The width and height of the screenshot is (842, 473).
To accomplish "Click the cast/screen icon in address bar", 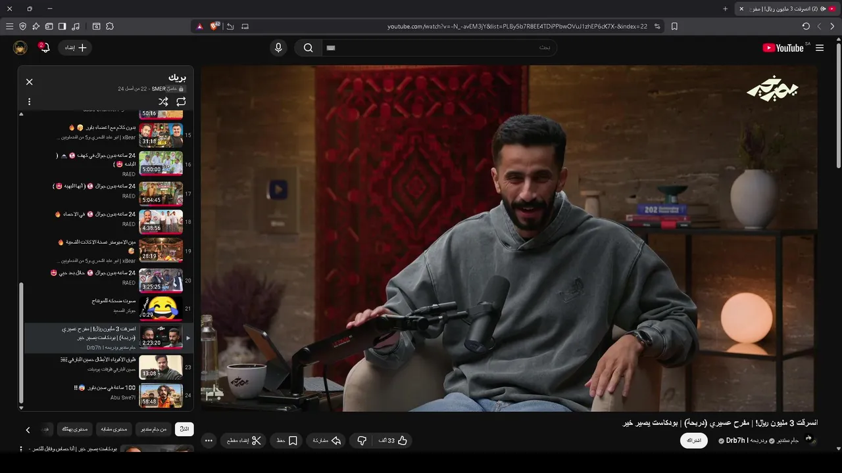I will tap(245, 26).
